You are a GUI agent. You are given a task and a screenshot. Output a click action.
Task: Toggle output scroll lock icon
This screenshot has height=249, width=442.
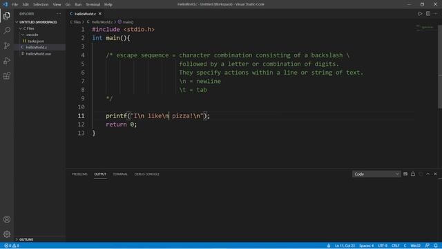pyautogui.click(x=413, y=174)
